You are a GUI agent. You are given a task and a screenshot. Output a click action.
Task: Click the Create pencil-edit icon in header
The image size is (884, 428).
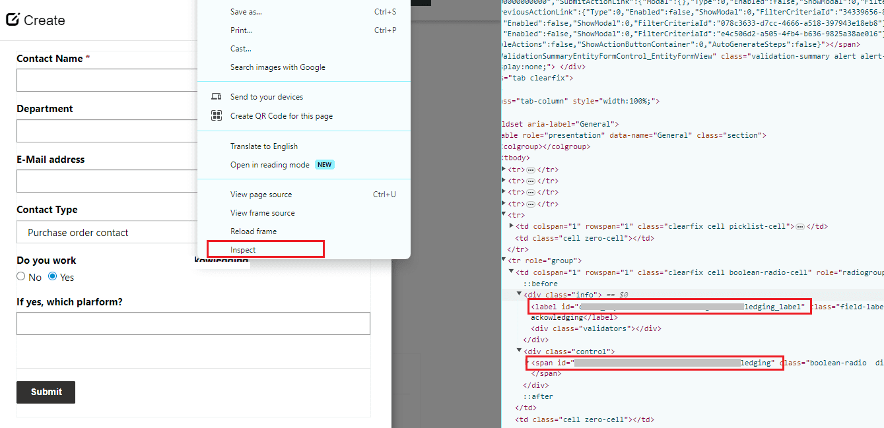[x=13, y=20]
